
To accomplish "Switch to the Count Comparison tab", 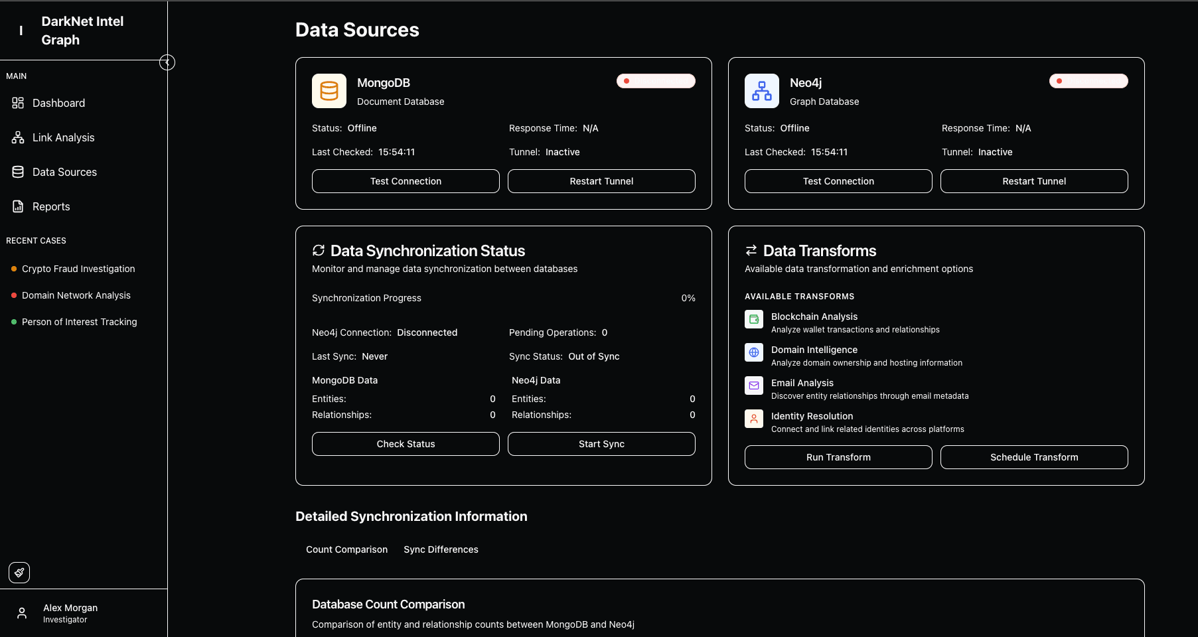I will [x=346, y=549].
